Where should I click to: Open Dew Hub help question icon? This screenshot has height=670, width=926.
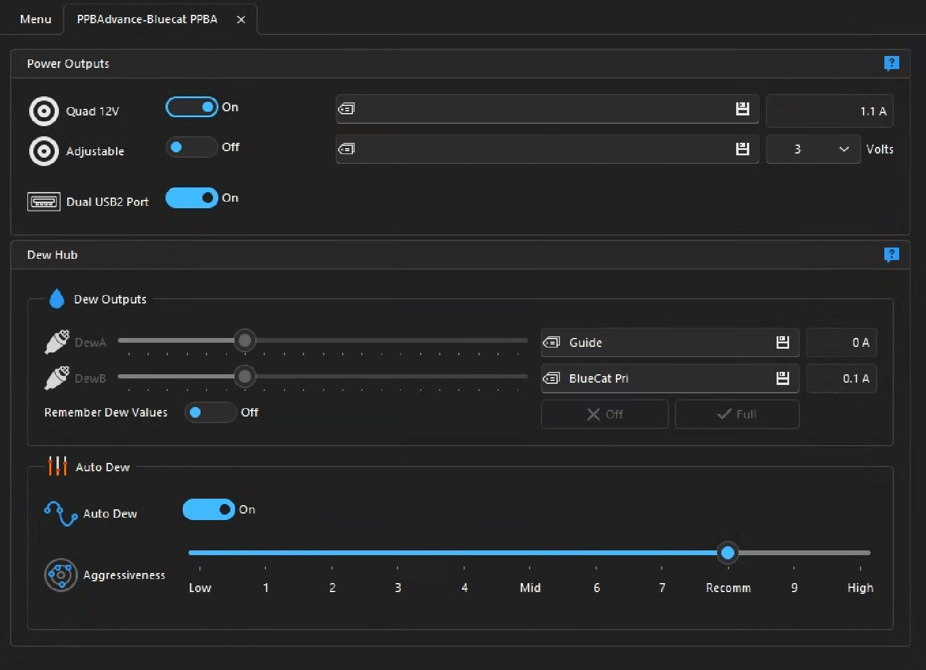[891, 255]
